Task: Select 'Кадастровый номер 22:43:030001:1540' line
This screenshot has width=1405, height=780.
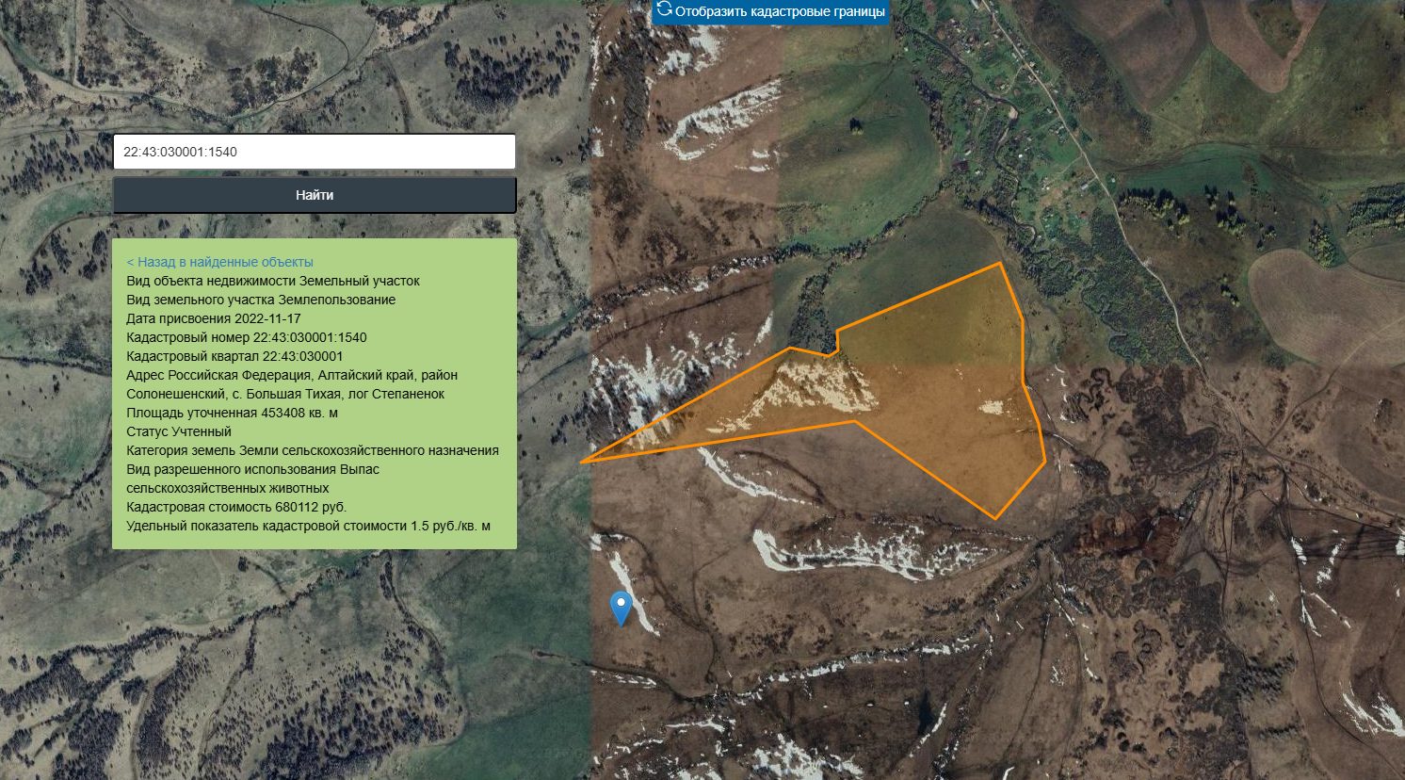Action: click(x=247, y=337)
